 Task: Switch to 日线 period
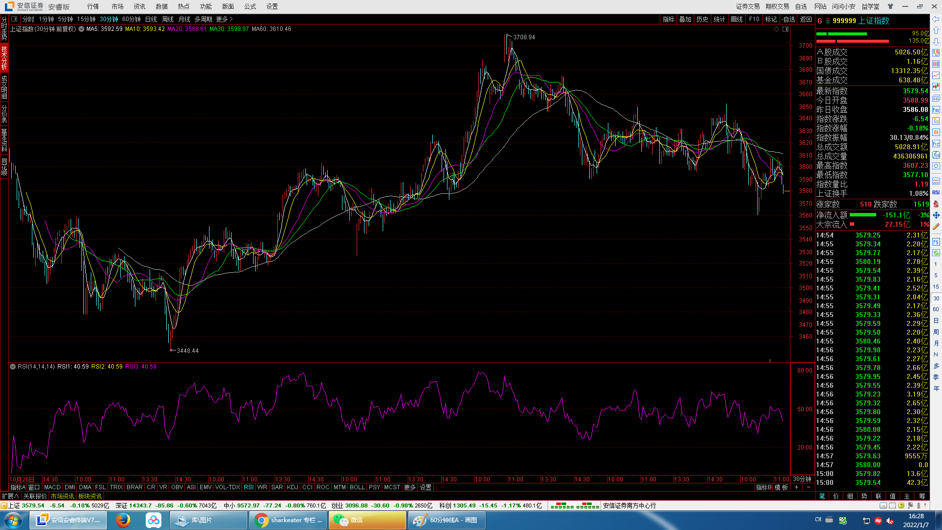151,19
